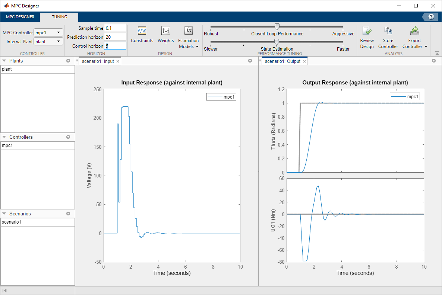The height and width of the screenshot is (295, 442).
Task: Open the Weights dialog
Action: tap(165, 34)
